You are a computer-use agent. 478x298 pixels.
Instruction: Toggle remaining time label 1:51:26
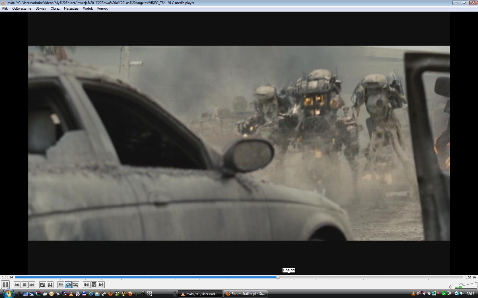point(471,277)
